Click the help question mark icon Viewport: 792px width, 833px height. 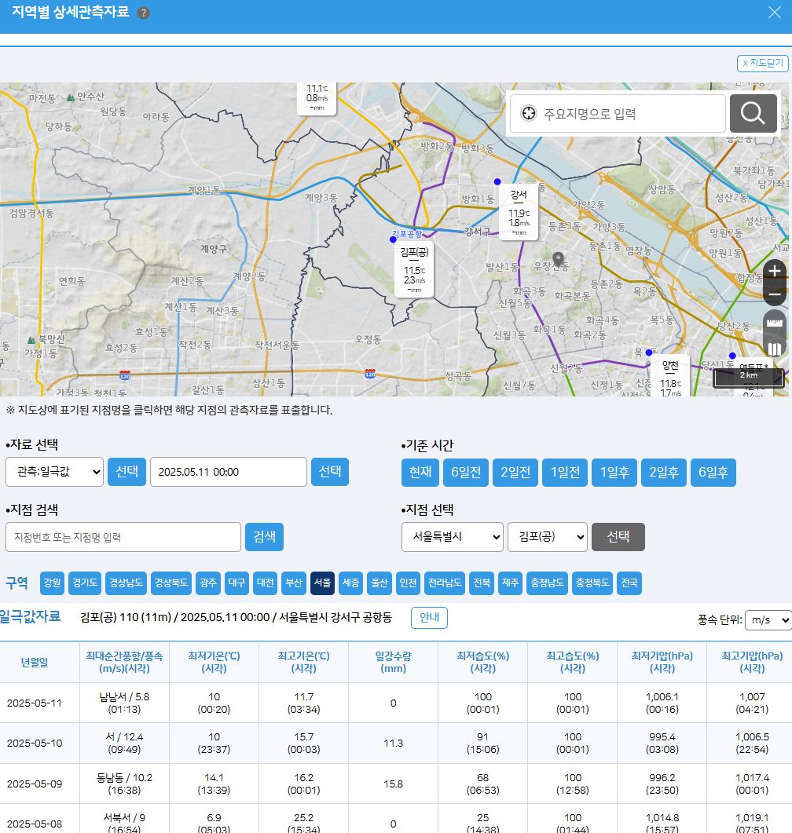tap(143, 13)
